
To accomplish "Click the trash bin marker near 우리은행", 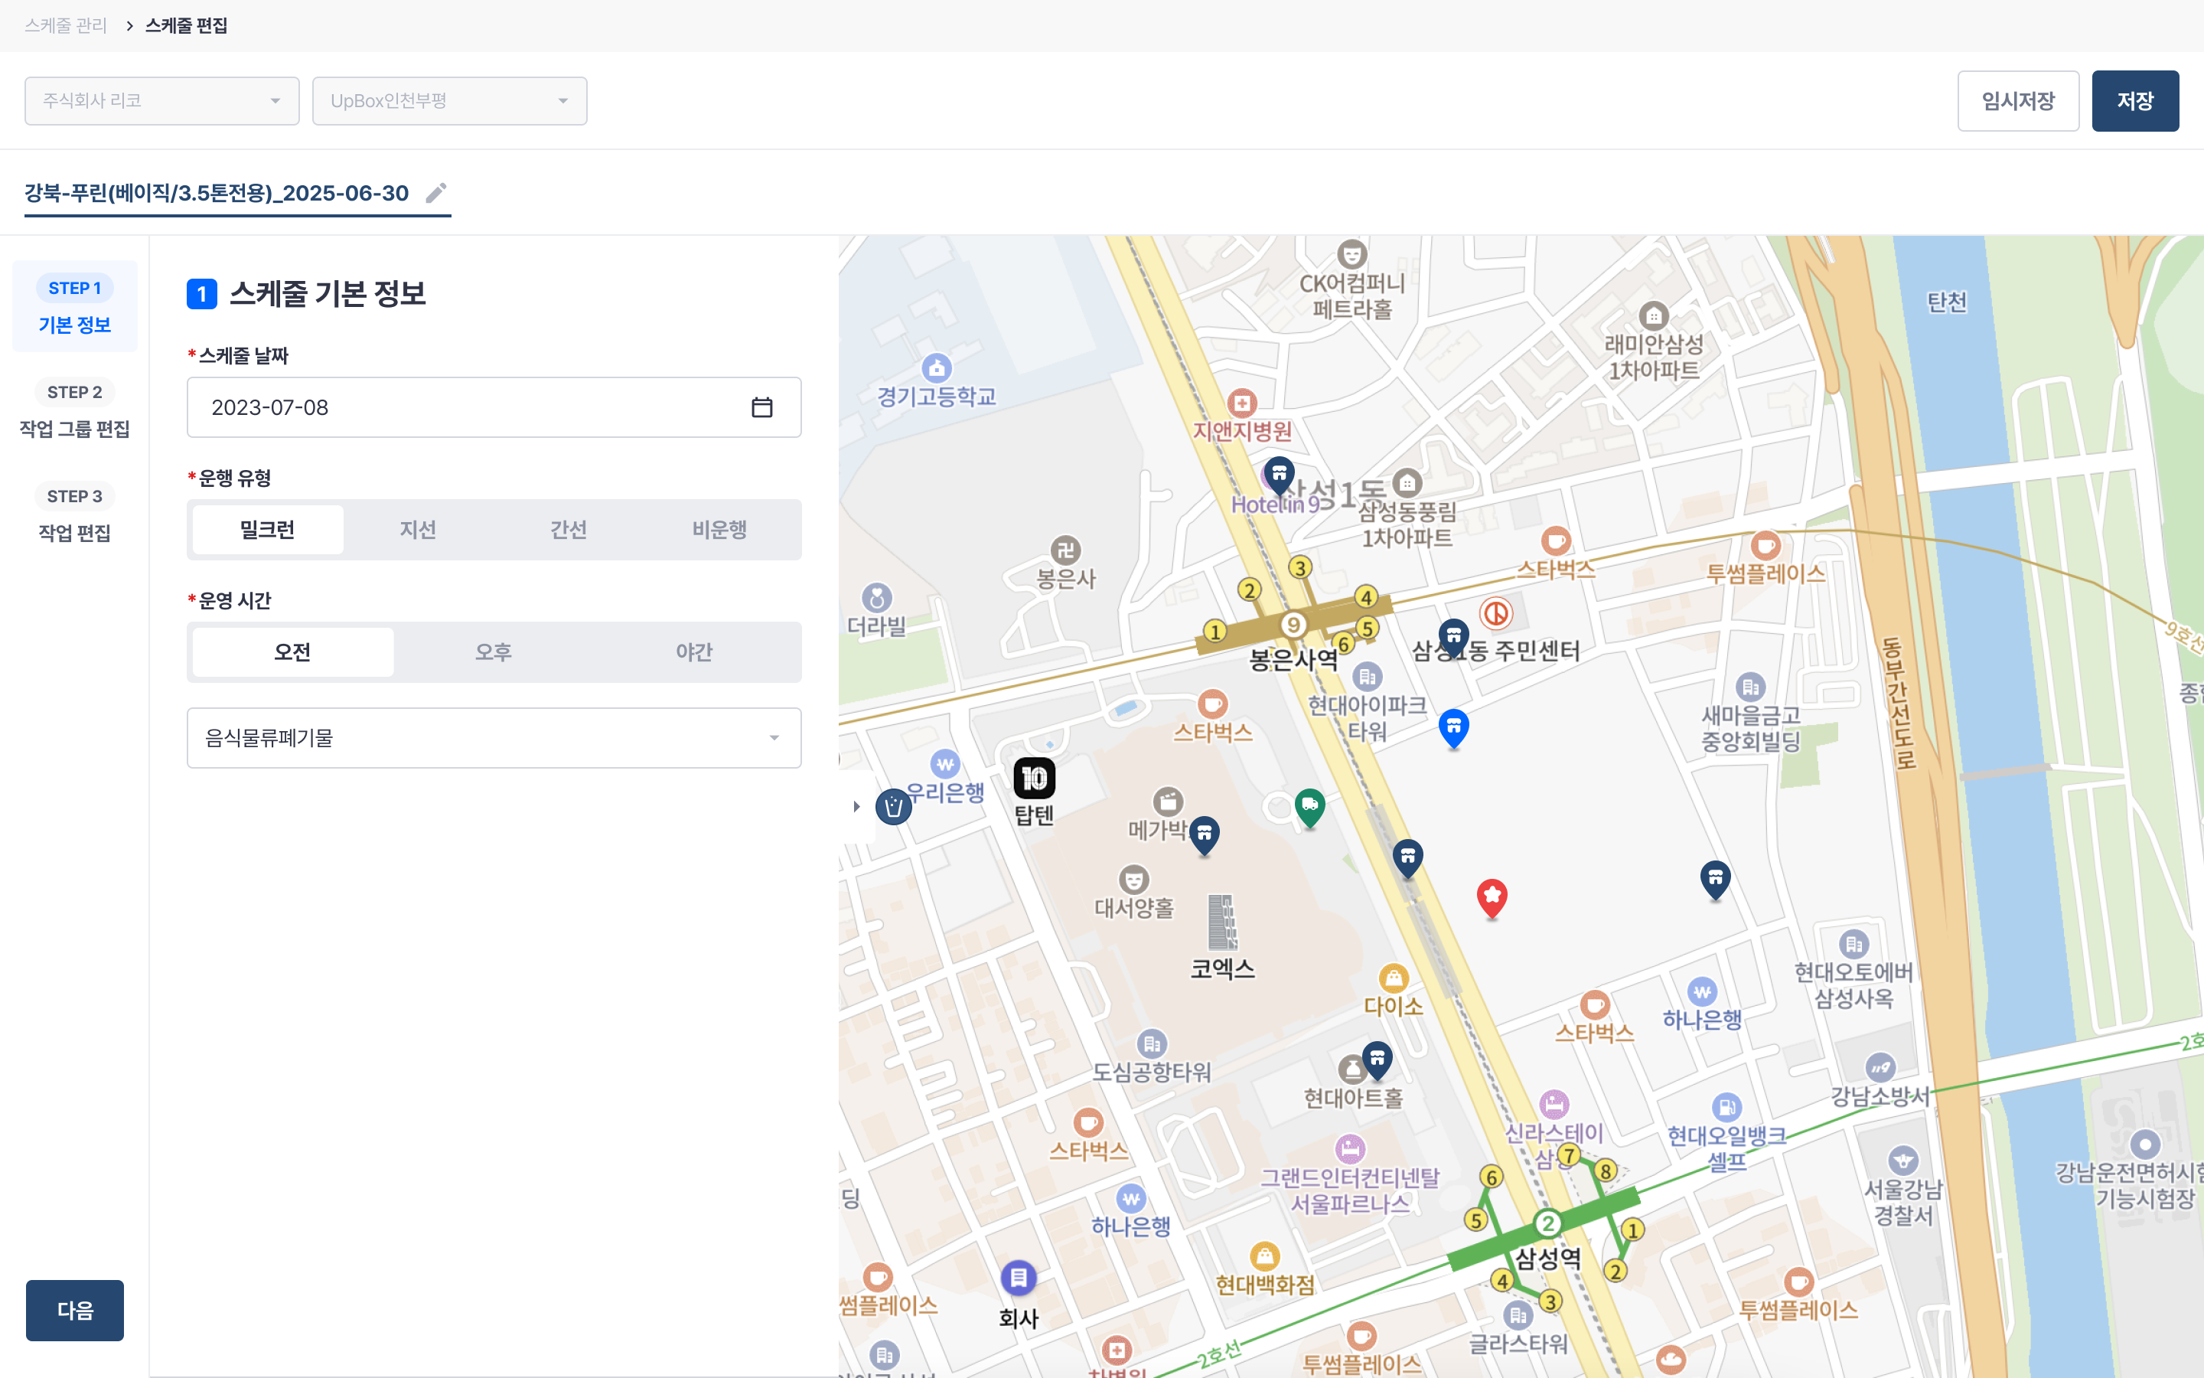I will point(893,807).
